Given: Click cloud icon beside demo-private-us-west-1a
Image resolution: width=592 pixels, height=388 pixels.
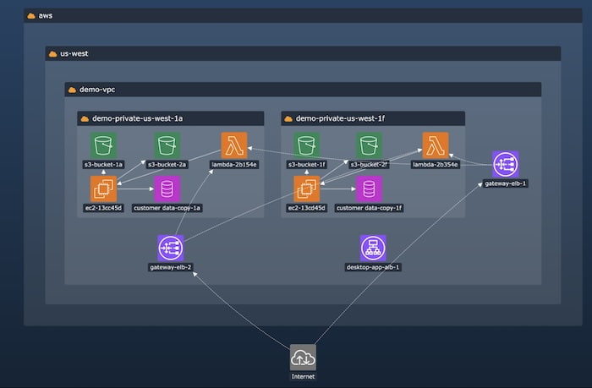Looking at the screenshot, I should [x=85, y=119].
